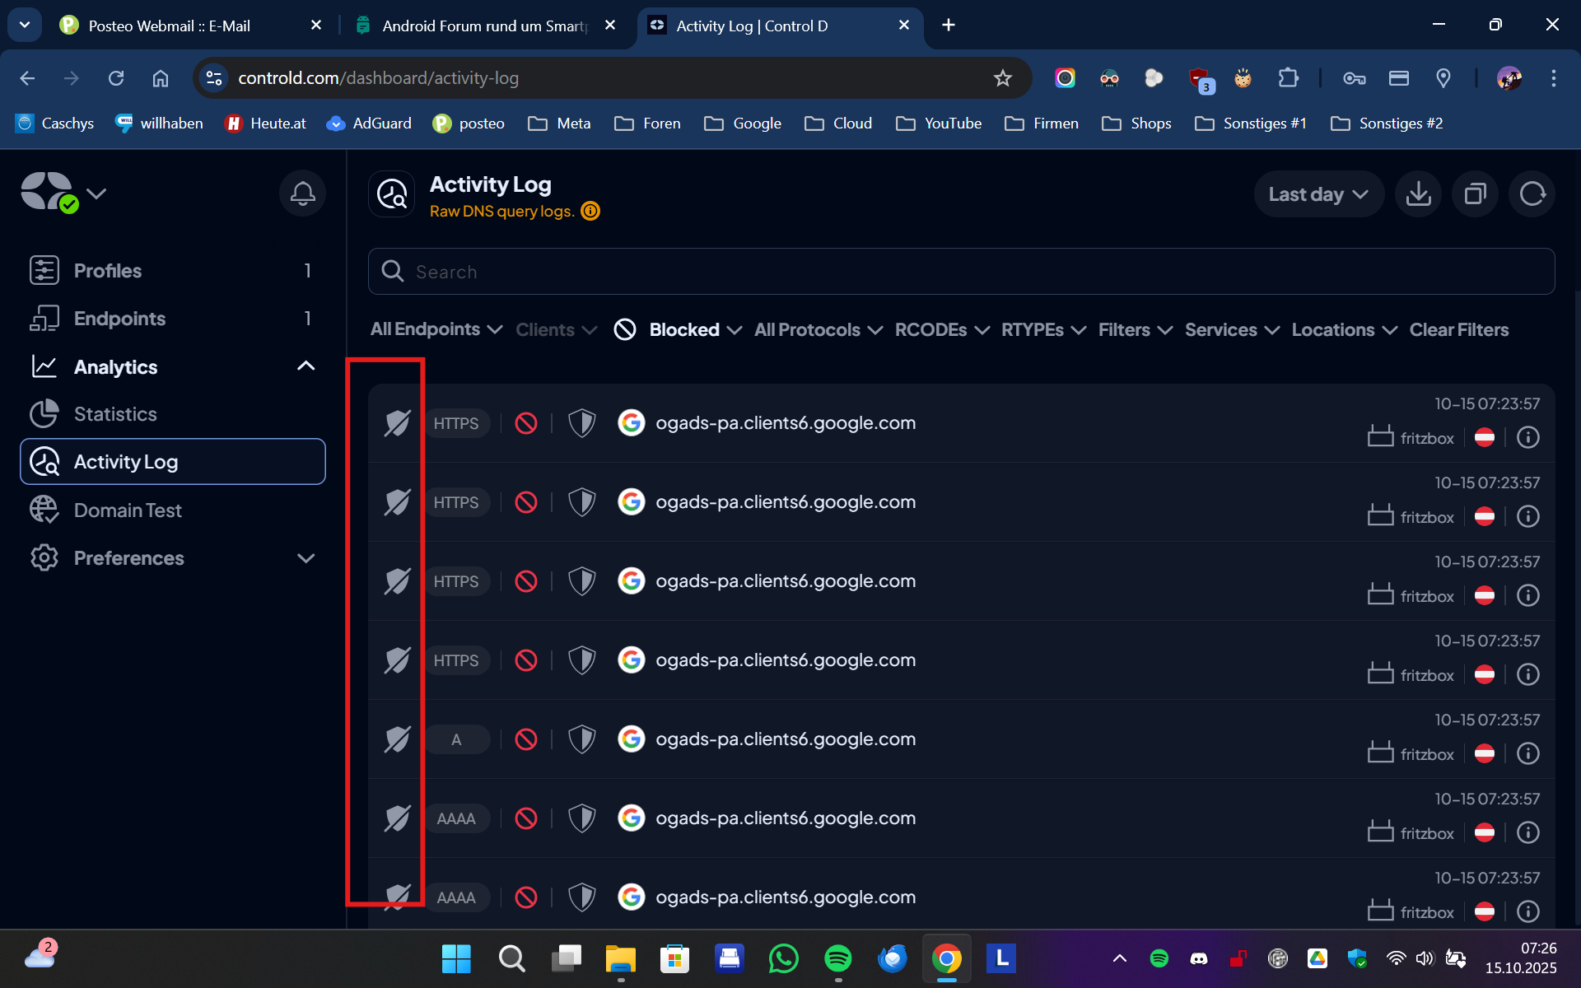Image resolution: width=1581 pixels, height=988 pixels.
Task: Download the activity log export
Action: click(1418, 194)
